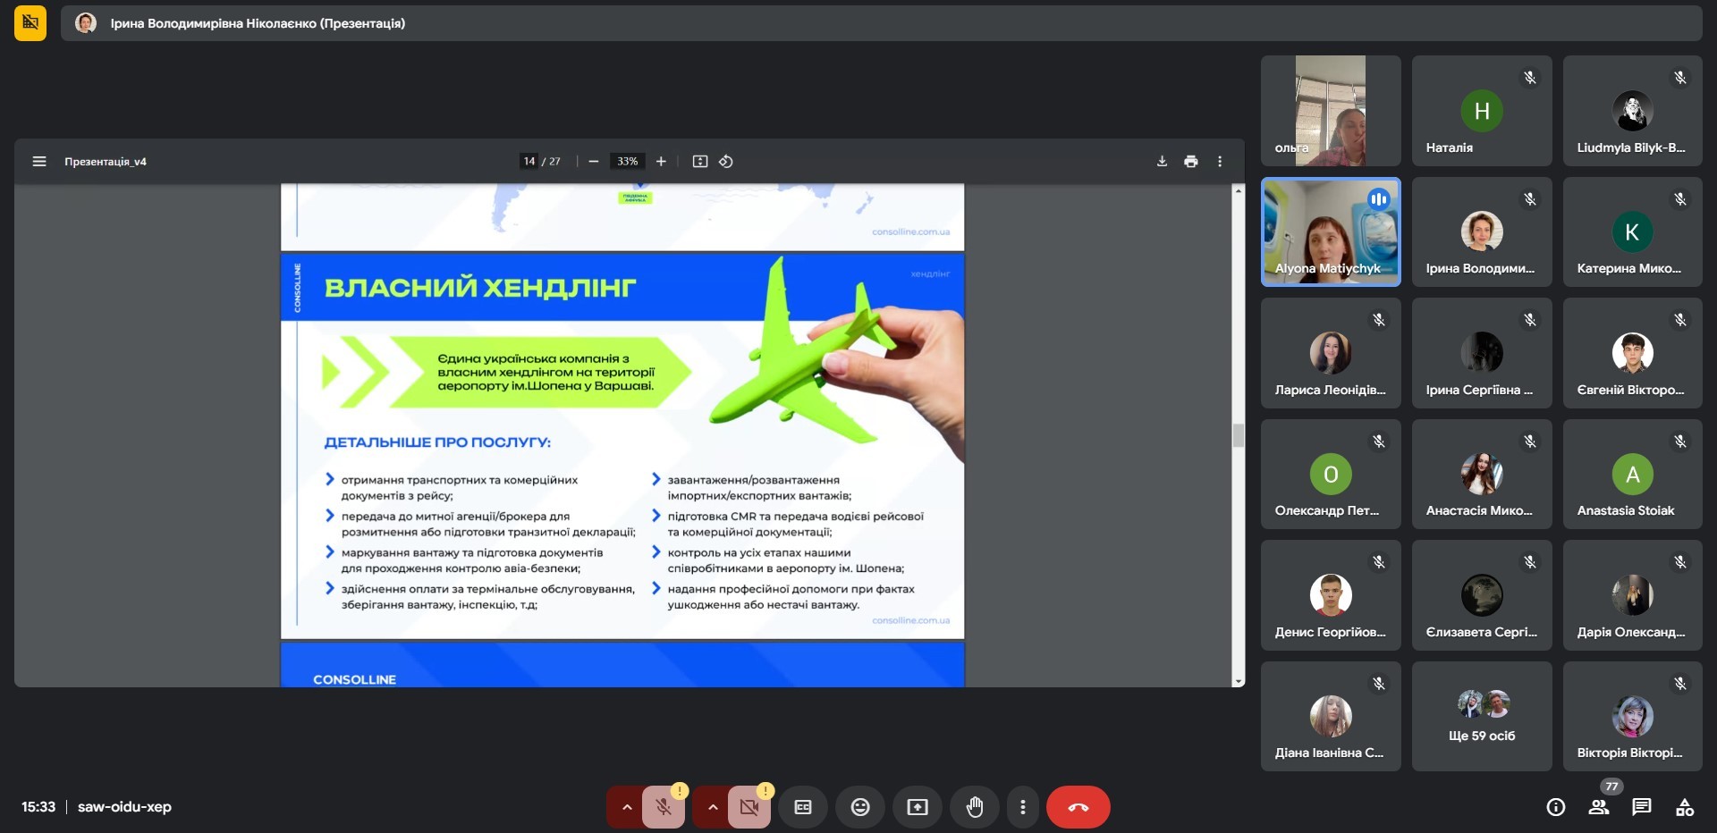Viewport: 1717px width, 833px height.
Task: Click the fit to page icon
Action: 700,162
